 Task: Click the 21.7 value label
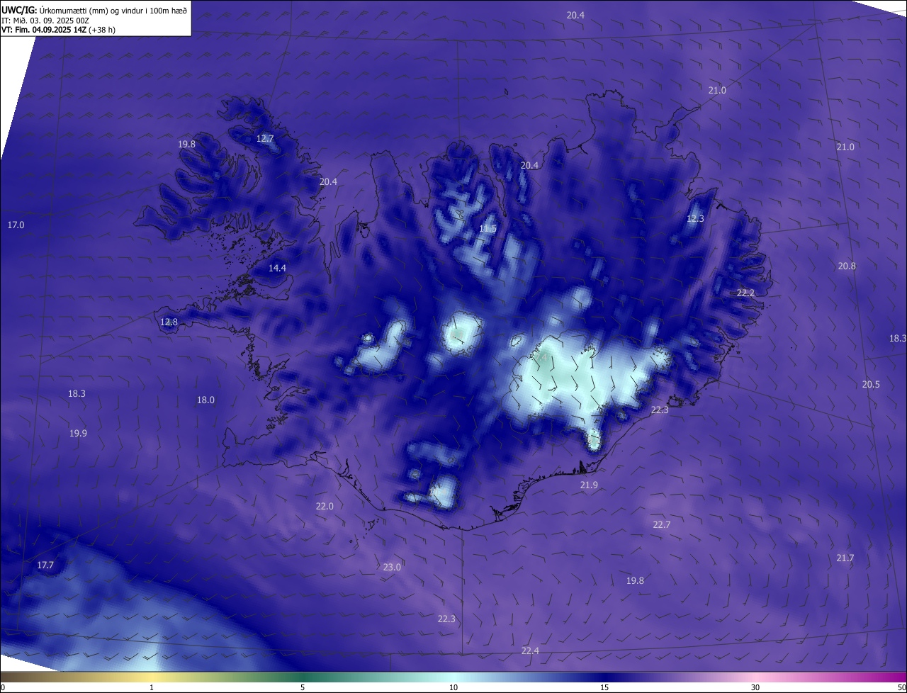(845, 558)
